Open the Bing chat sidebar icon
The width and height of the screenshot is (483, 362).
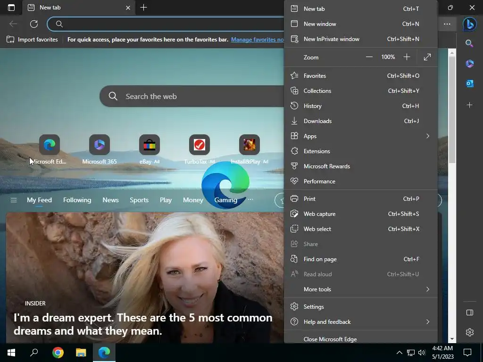coord(470,24)
